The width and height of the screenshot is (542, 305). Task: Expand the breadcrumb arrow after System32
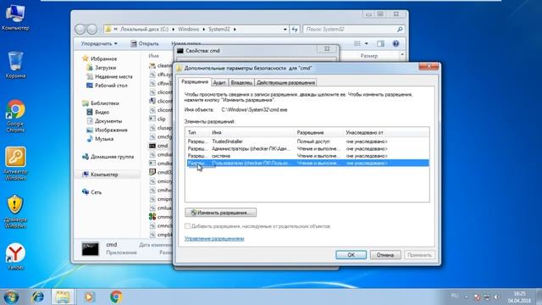point(235,30)
